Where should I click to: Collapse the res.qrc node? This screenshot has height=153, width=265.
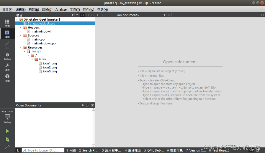[x=24, y=51]
